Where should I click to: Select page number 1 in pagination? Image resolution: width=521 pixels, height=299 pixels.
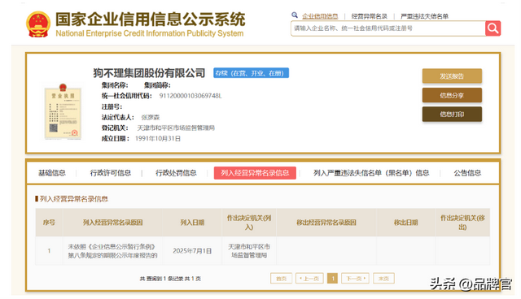(x=332, y=279)
